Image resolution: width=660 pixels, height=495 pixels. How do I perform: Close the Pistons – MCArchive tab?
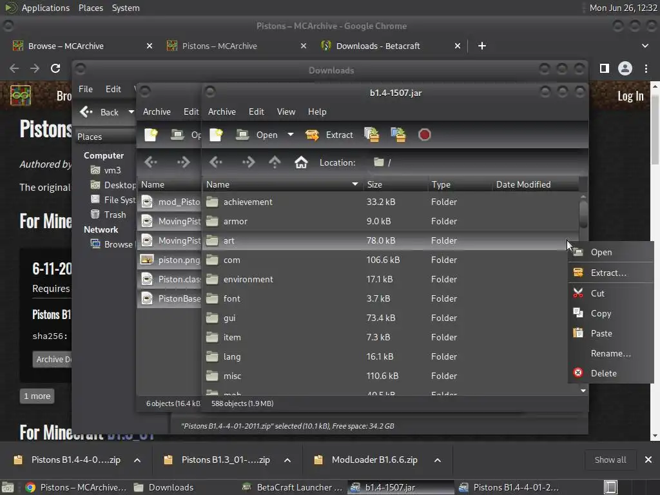(304, 46)
